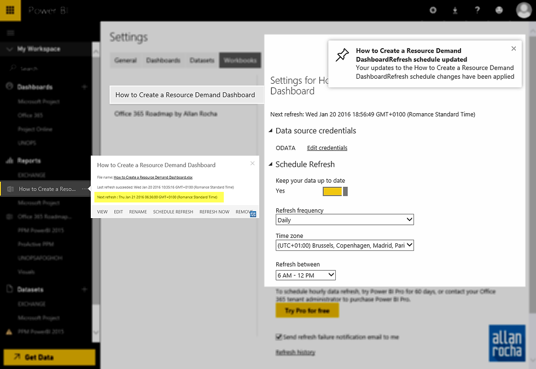Add a new dashboard with plus icon
The width and height of the screenshot is (536, 369).
(84, 87)
